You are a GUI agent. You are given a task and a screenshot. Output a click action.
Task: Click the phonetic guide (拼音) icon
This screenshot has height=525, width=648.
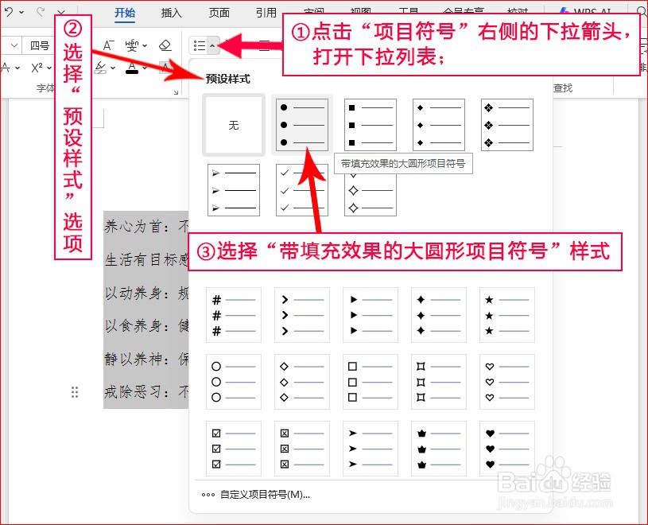[x=132, y=45]
